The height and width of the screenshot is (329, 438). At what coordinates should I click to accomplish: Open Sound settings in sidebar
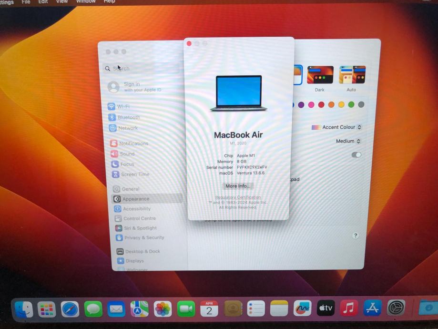122,154
